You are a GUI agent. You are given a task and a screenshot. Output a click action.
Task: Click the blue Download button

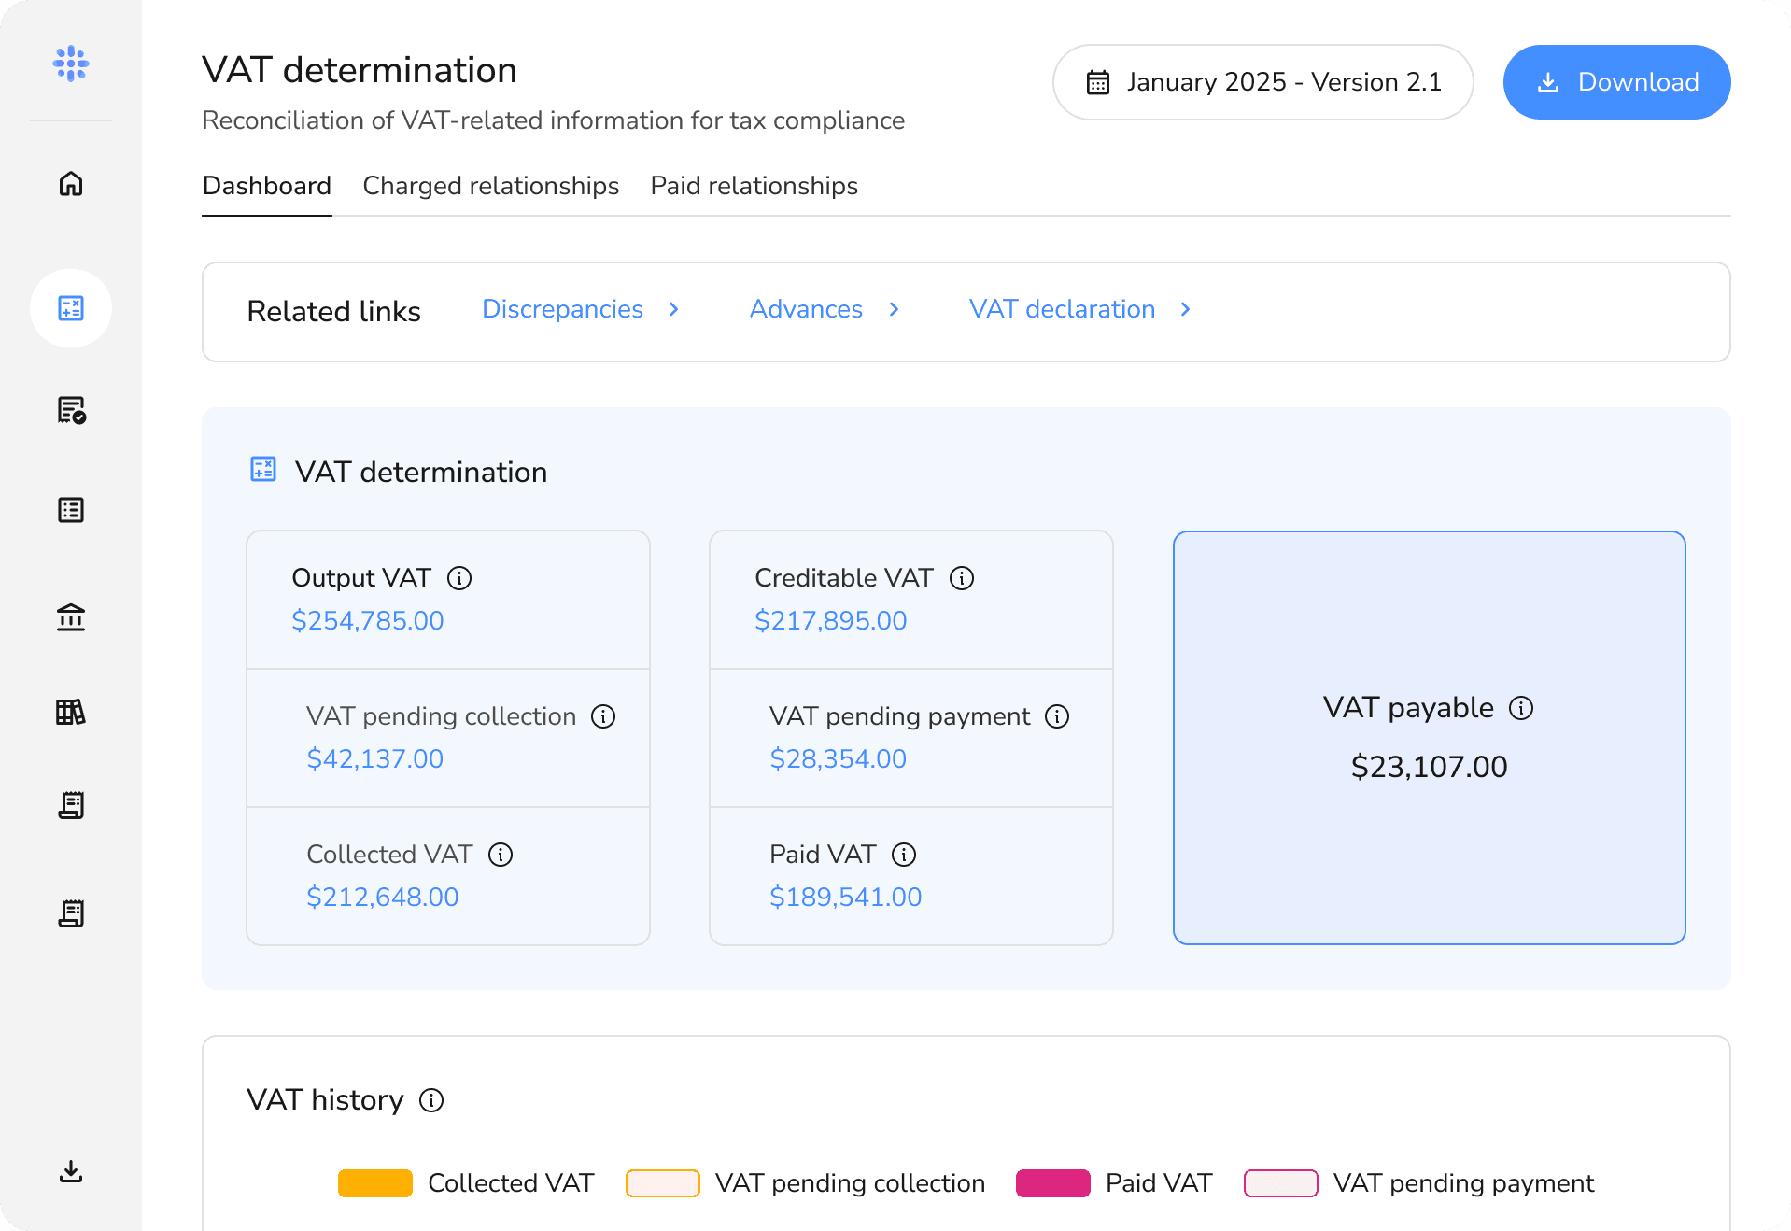click(1616, 82)
